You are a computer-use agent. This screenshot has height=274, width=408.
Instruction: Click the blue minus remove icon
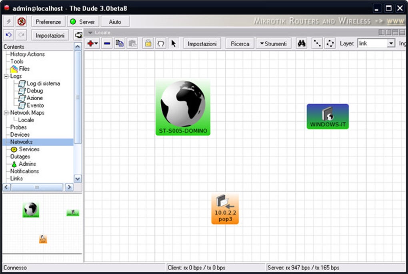pos(107,44)
